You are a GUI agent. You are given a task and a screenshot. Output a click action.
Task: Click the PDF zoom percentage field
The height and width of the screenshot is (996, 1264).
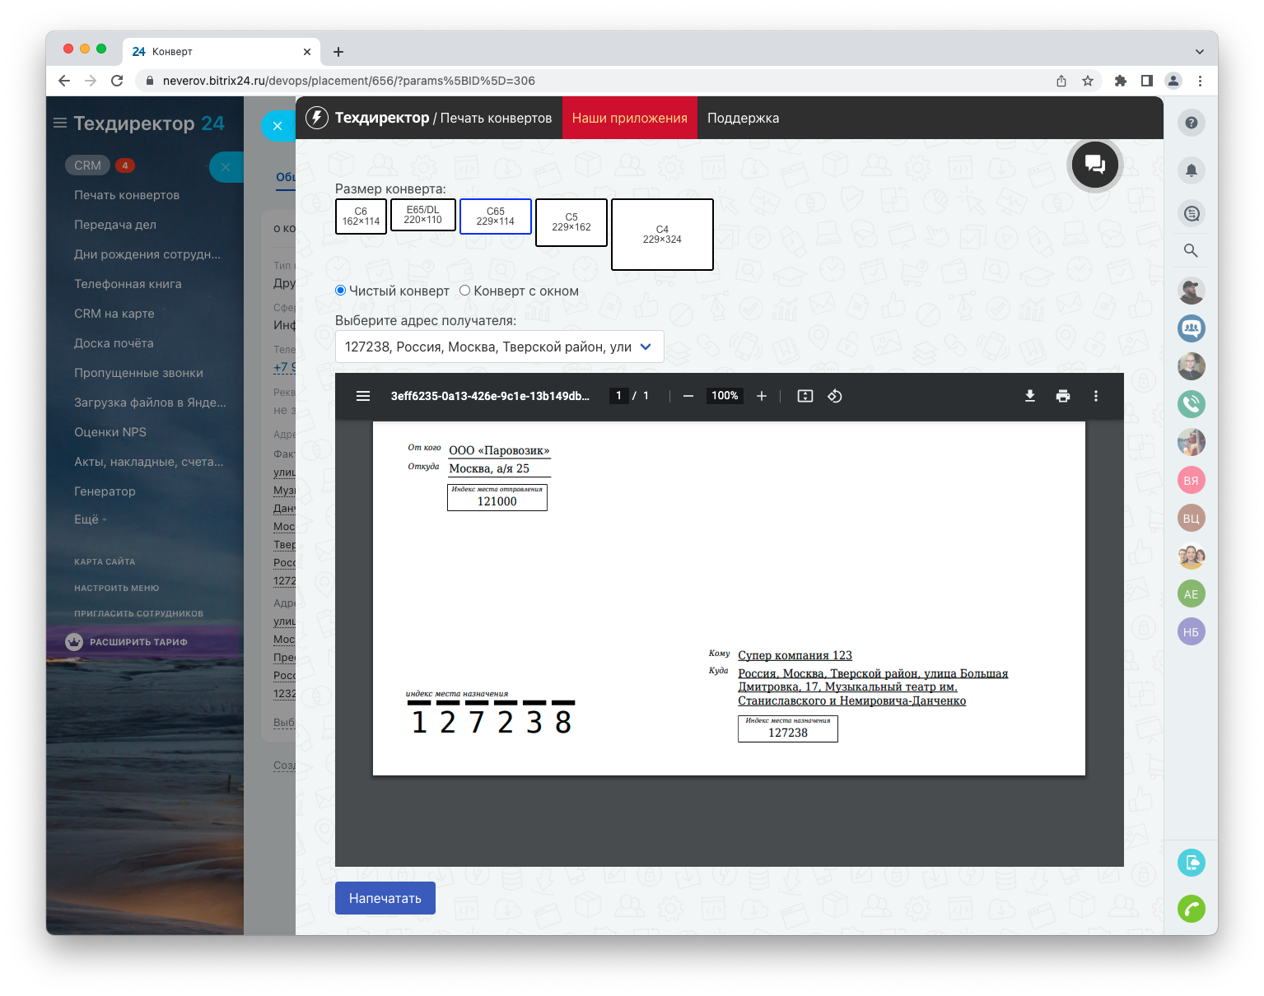(x=725, y=396)
